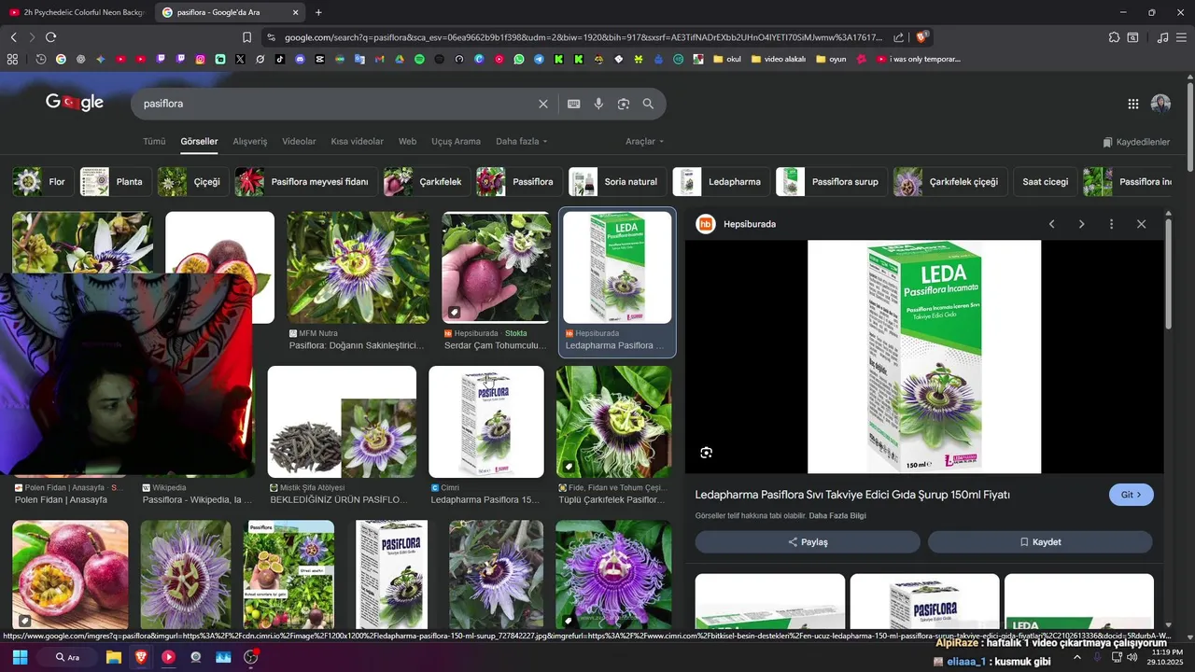Open the MFM Nutra passionflower image result

coord(358,268)
